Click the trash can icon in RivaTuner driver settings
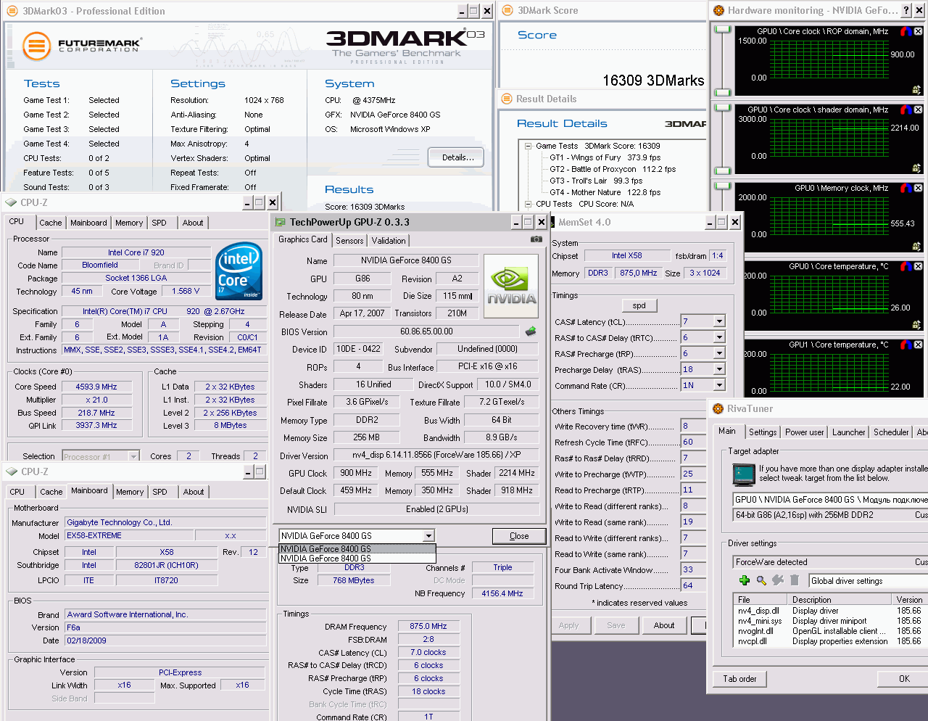This screenshot has width=928, height=721. click(x=795, y=580)
